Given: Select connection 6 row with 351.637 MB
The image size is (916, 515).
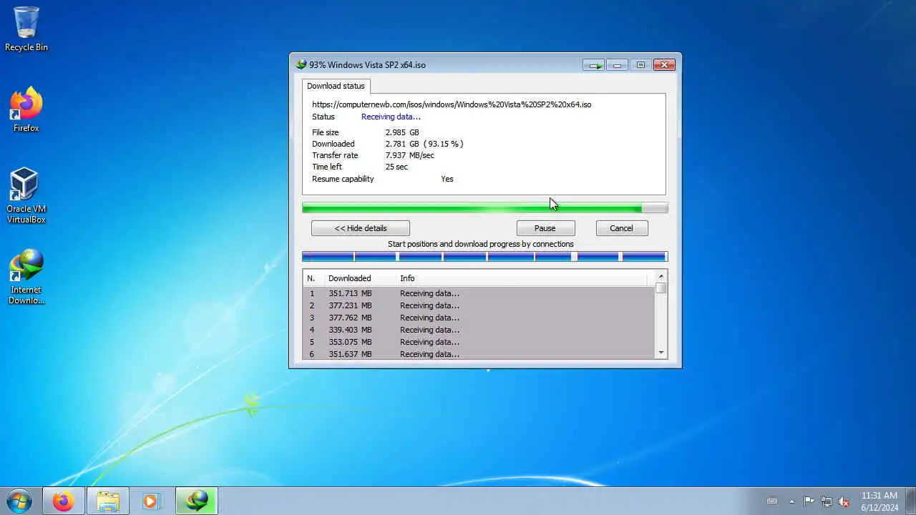Looking at the screenshot, I should (479, 354).
